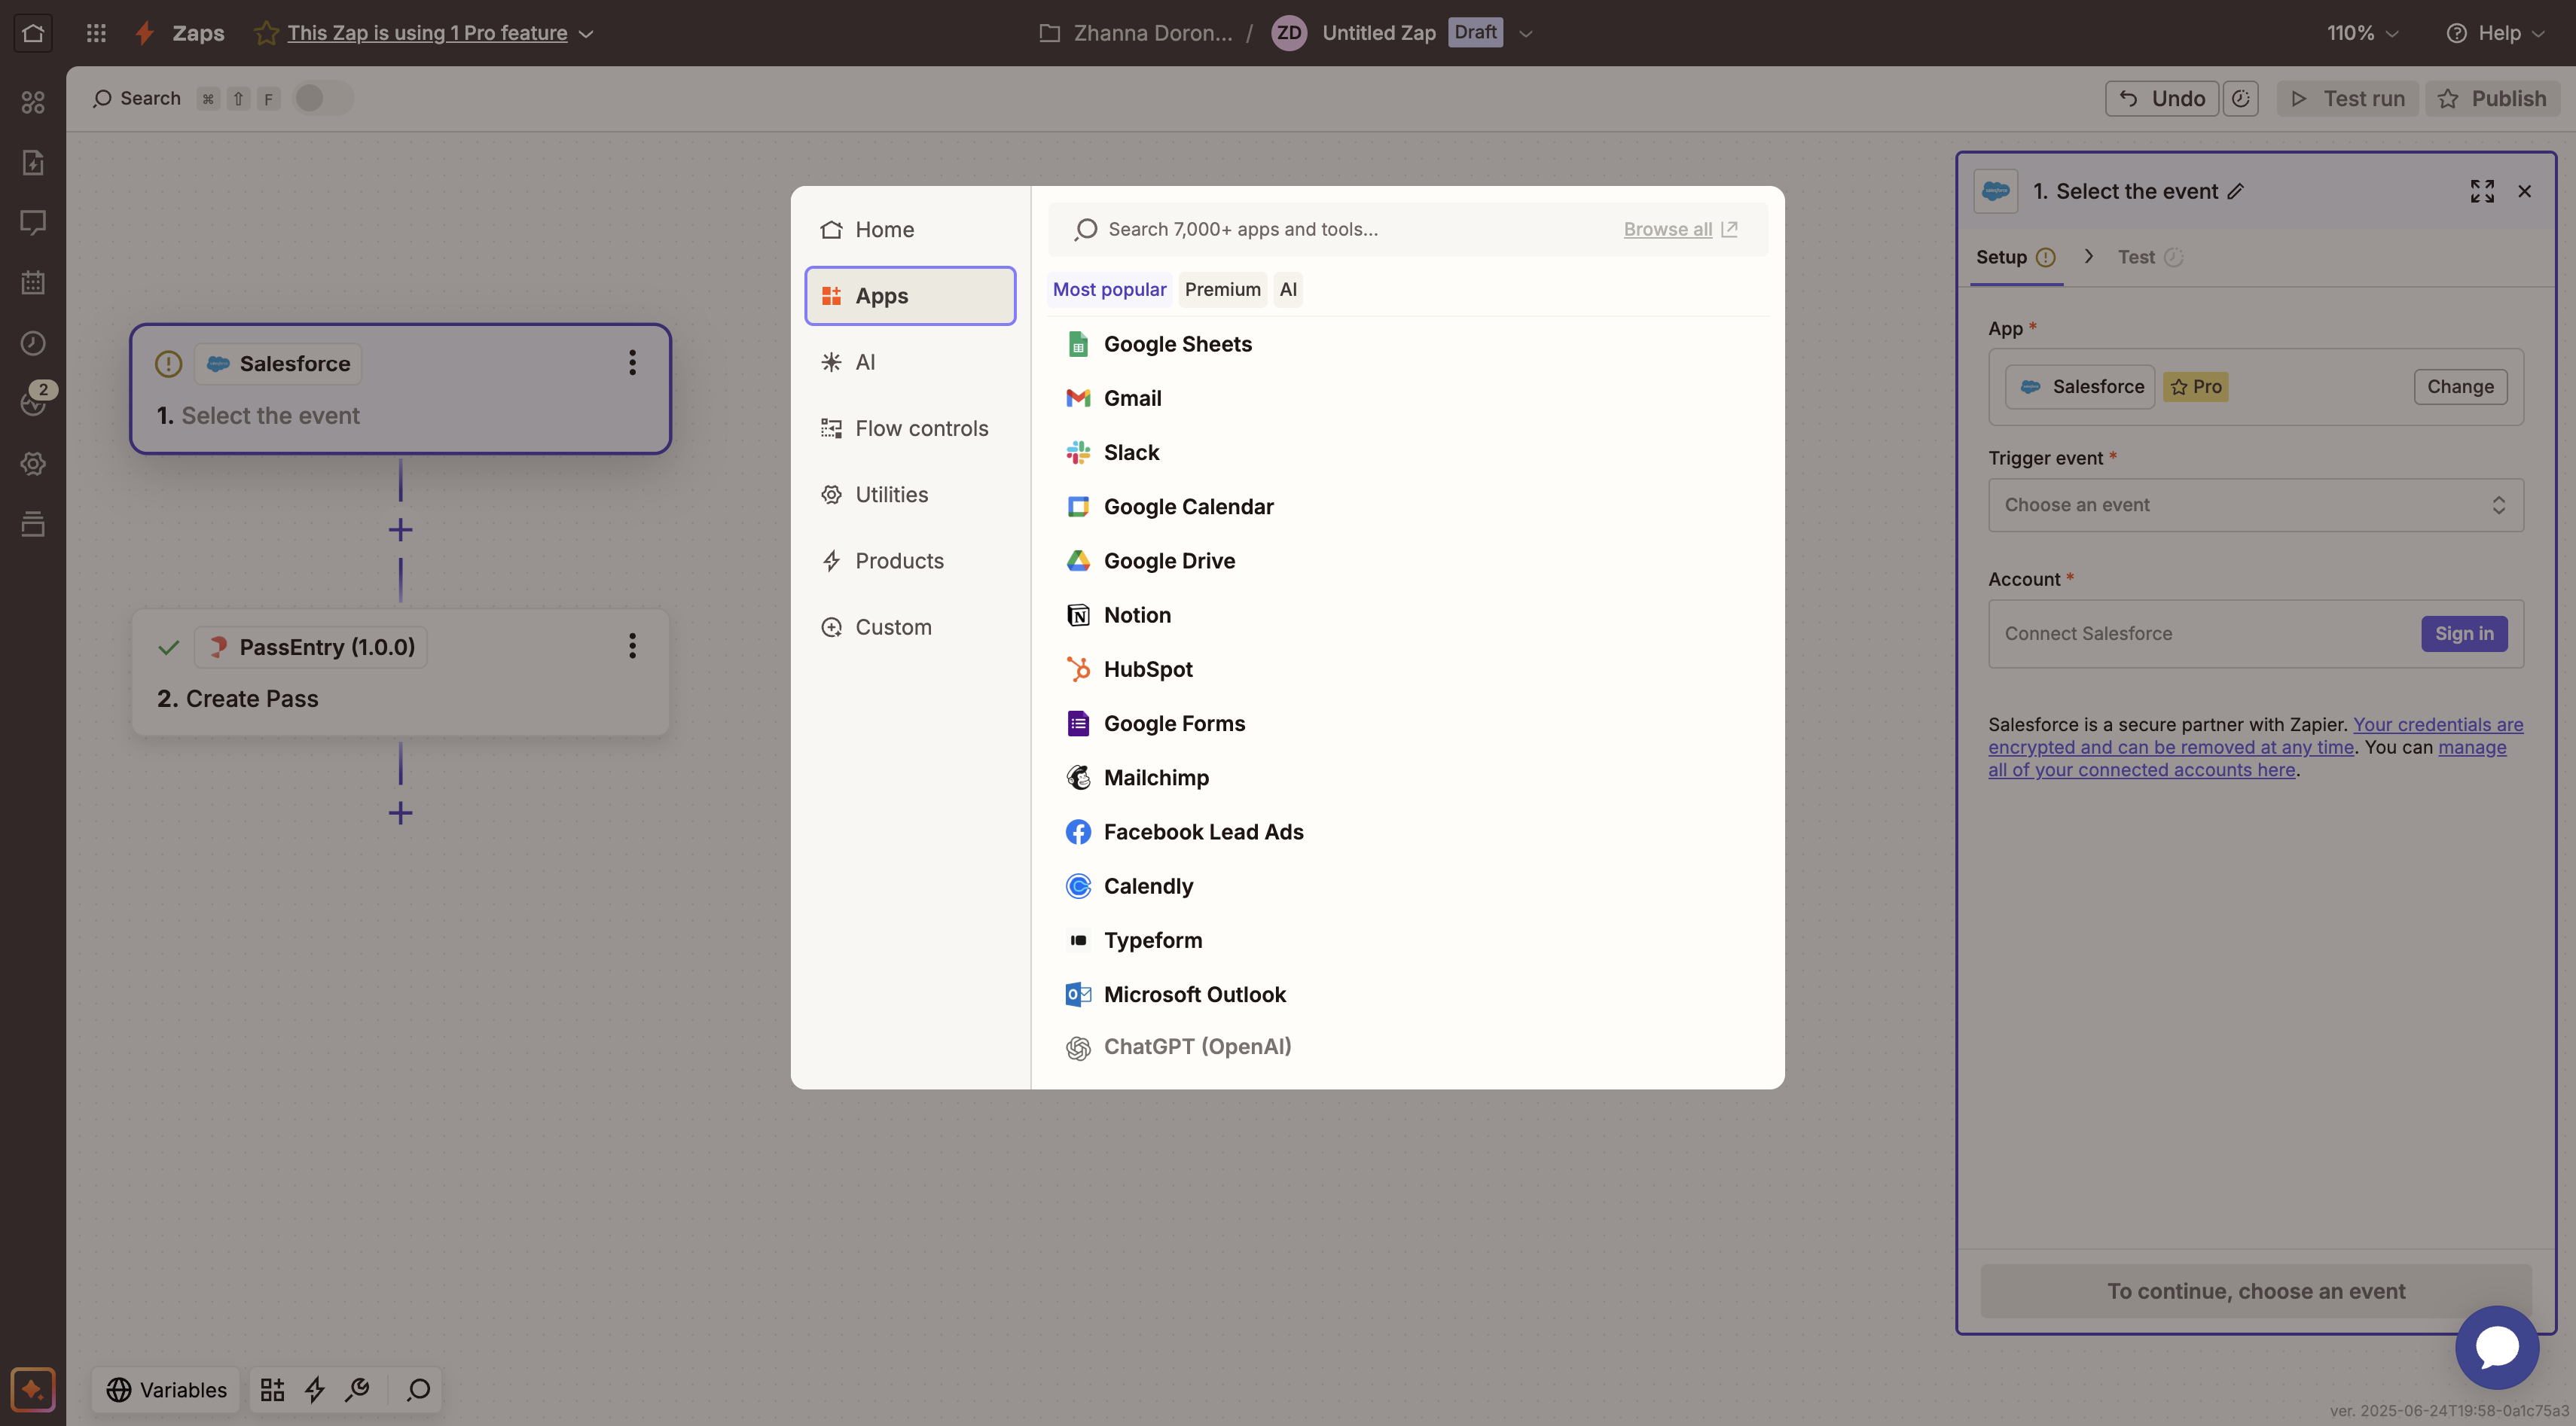
Task: Expand the Pro feature notice dropdown
Action: pos(586,34)
